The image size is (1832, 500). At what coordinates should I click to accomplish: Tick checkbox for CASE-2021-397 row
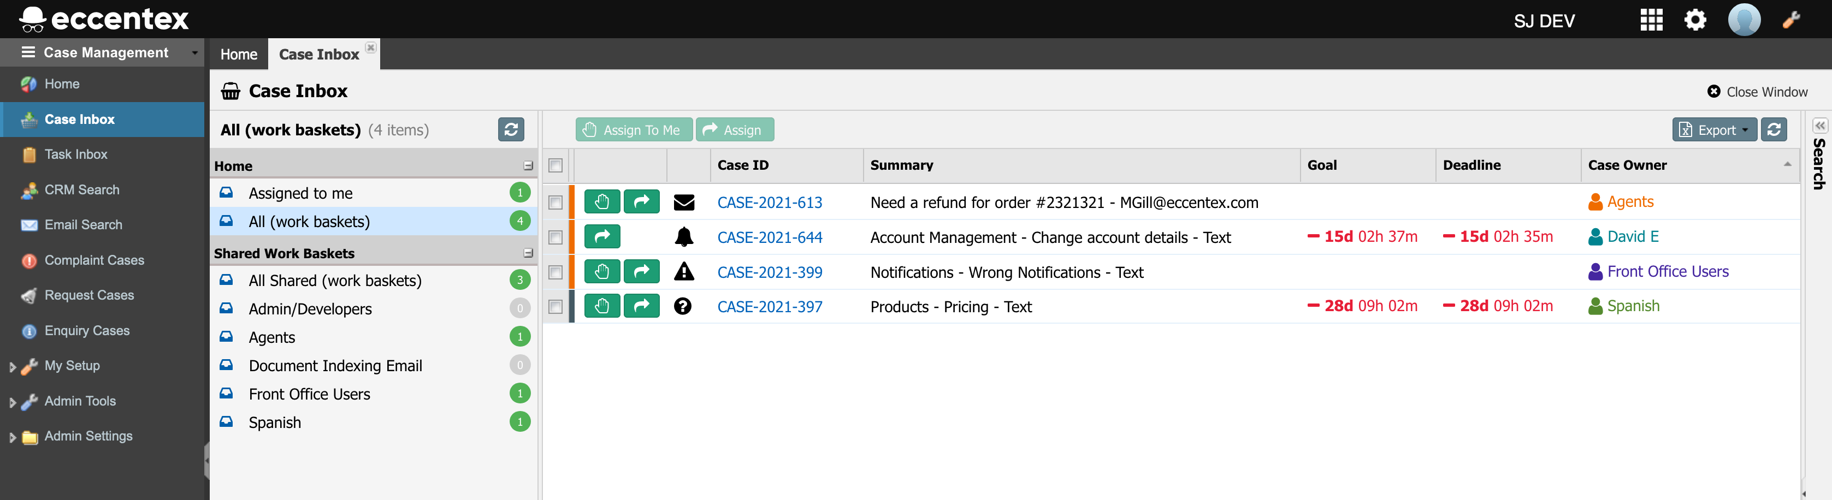tap(555, 307)
